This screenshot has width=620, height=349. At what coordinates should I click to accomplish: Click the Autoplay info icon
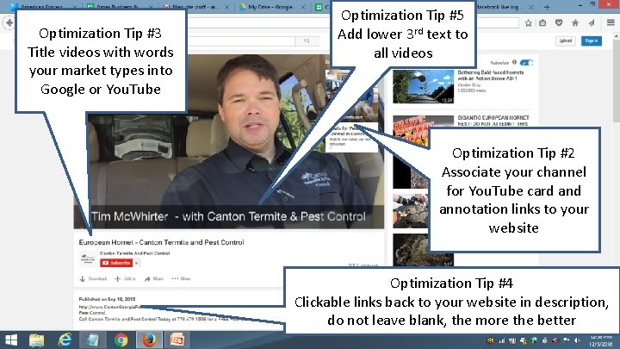click(514, 62)
